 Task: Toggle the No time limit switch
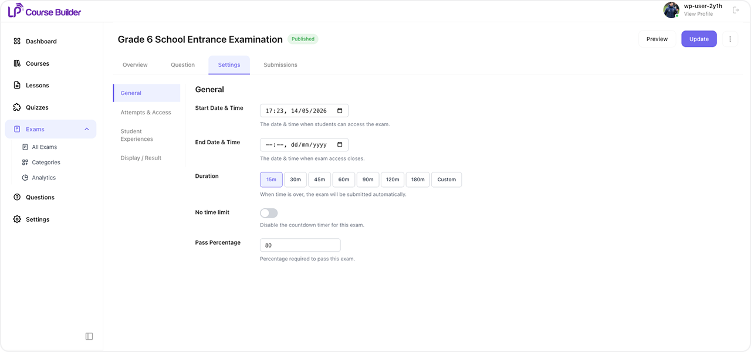point(269,213)
